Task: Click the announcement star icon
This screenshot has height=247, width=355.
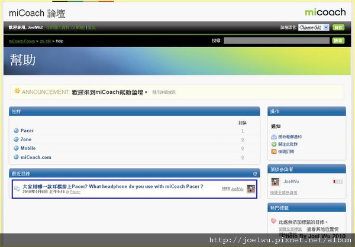Action: (17, 90)
